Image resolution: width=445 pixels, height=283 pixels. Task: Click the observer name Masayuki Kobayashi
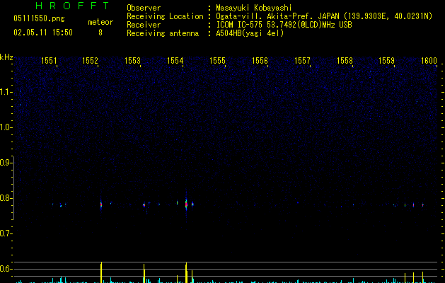(x=254, y=8)
